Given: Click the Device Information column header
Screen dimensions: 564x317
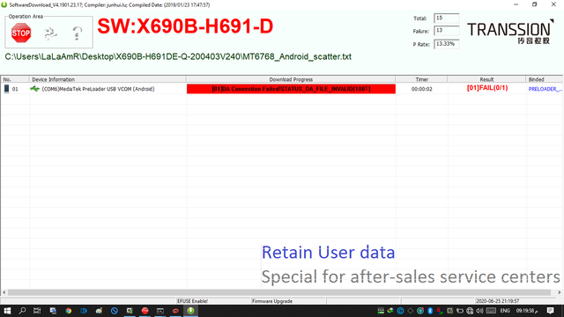Looking at the screenshot, I should coord(108,79).
